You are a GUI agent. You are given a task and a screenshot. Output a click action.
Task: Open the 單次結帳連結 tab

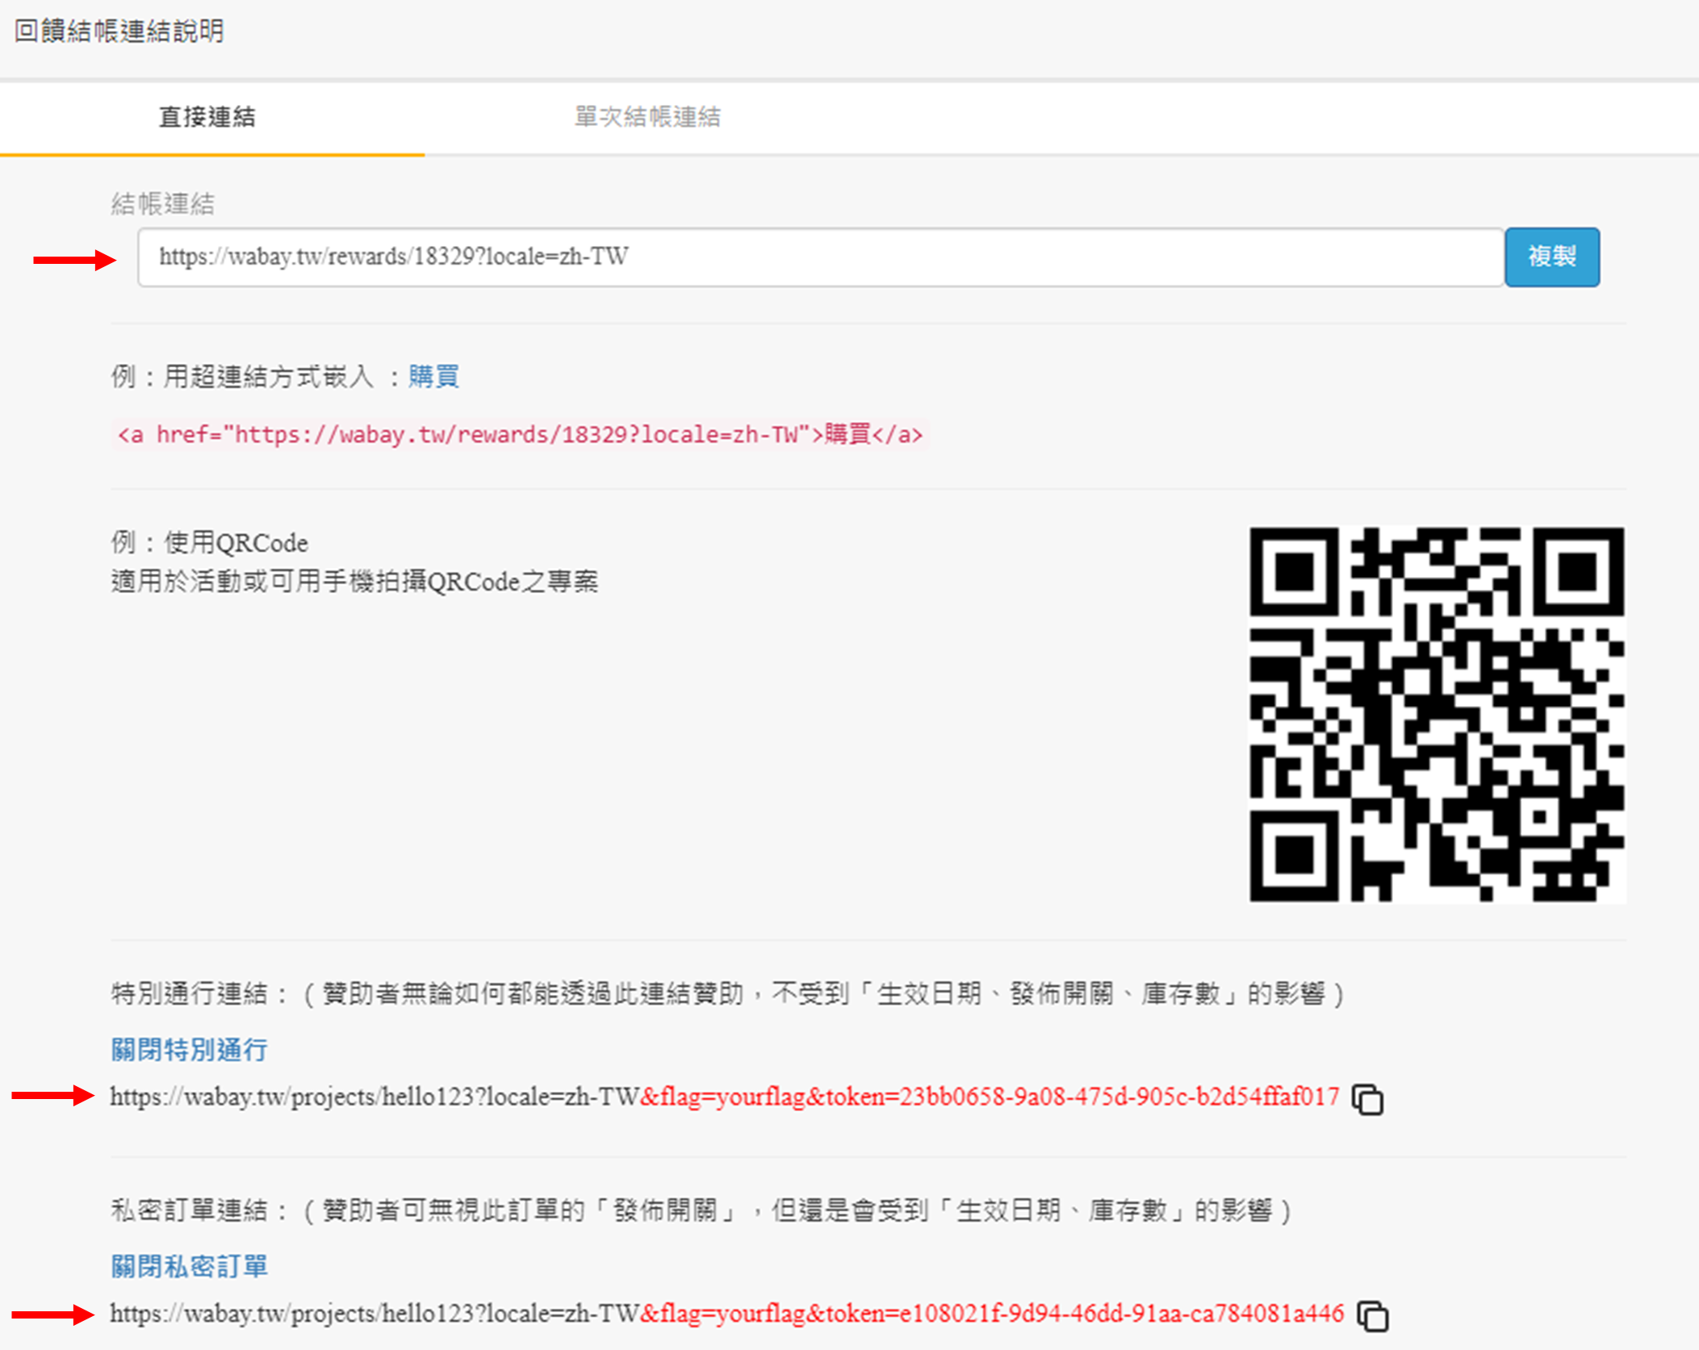[x=647, y=118]
